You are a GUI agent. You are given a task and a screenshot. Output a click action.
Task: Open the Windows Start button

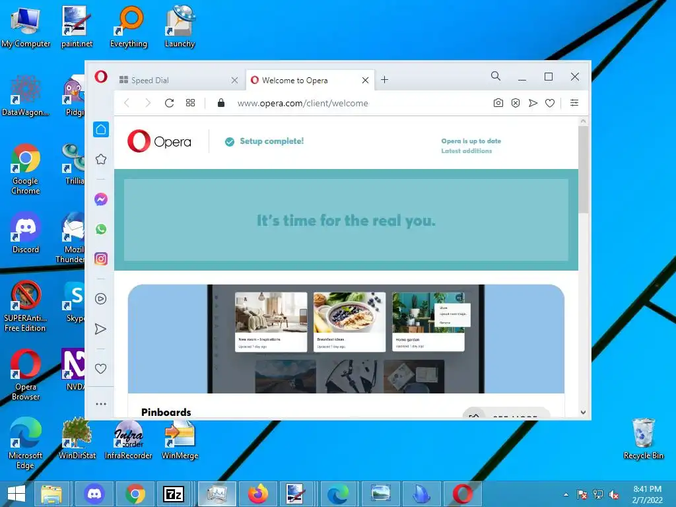pos(17,494)
